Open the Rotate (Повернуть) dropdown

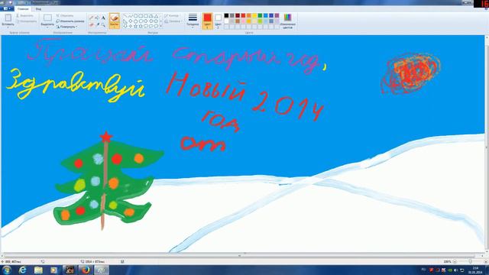67,27
